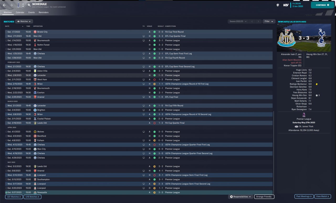Image resolution: width=336 pixels, height=203 pixels.
Task: Click the 3 - 3 score in match preview
Action: click(304, 38)
